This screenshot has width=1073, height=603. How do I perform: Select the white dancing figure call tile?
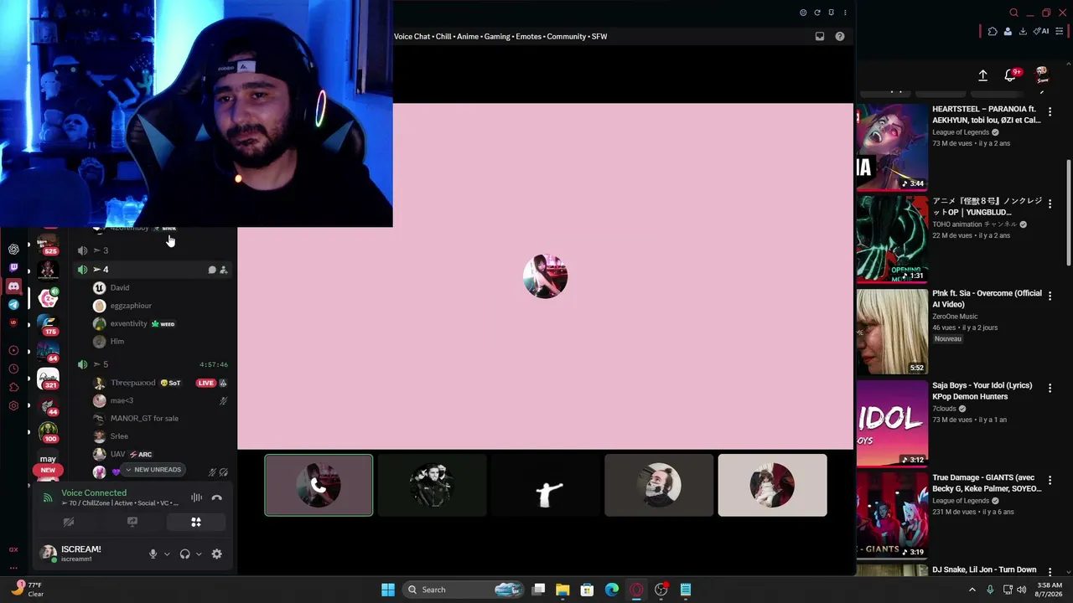546,486
